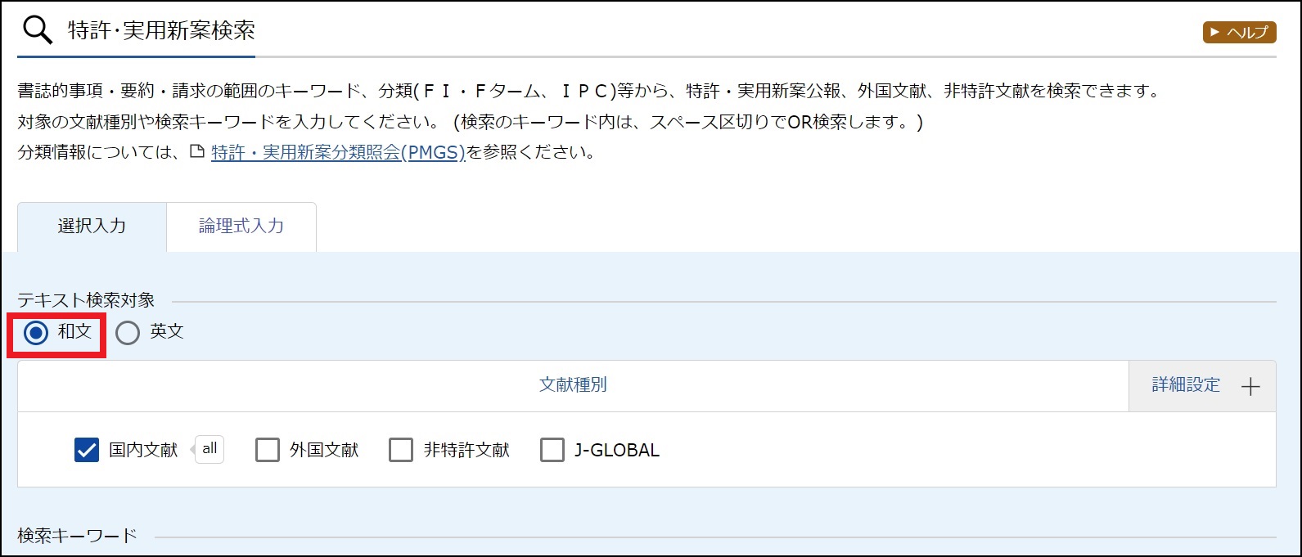
Task: Switch to the 選択入力 tab
Action: [92, 227]
